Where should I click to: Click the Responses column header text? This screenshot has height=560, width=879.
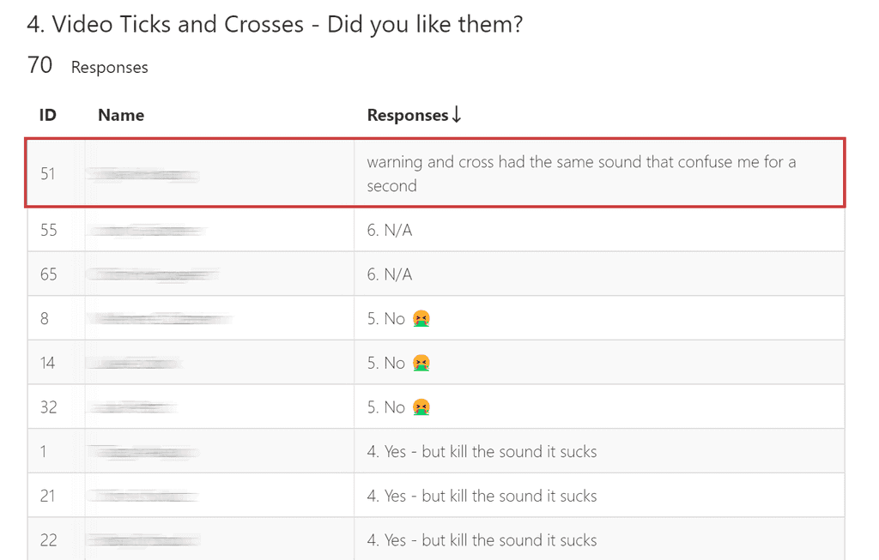(408, 115)
